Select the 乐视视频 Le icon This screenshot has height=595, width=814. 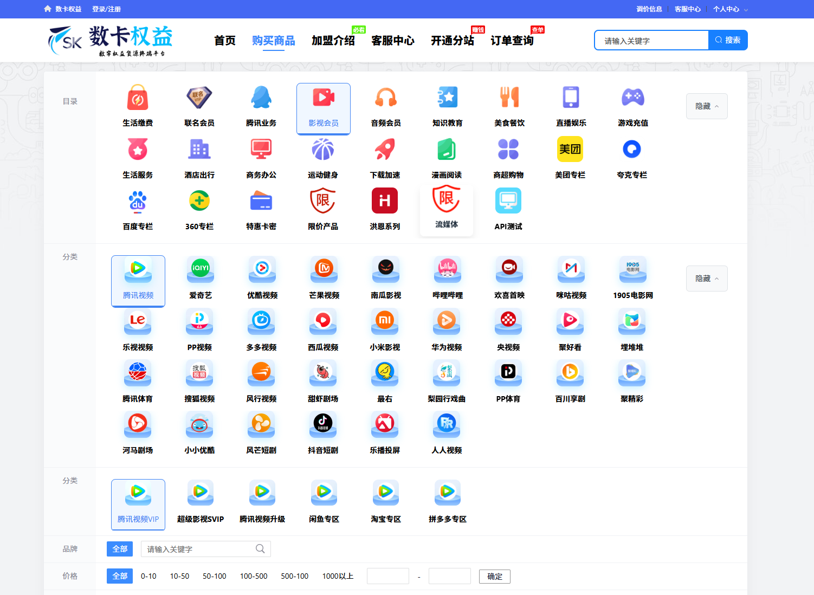pos(138,321)
